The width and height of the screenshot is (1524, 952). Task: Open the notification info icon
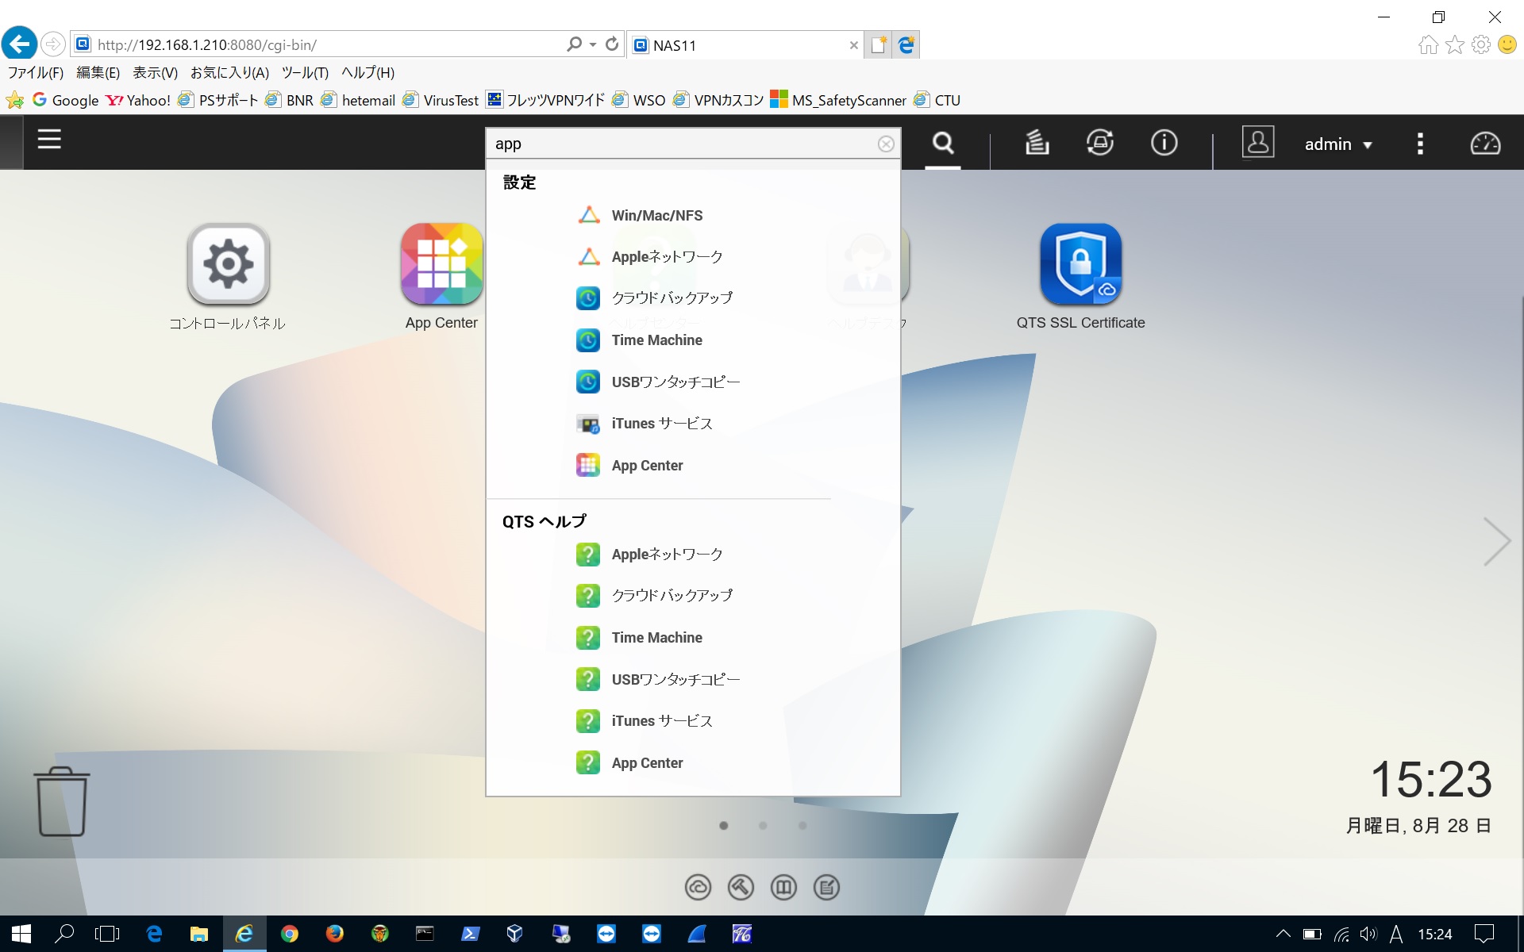tap(1164, 144)
